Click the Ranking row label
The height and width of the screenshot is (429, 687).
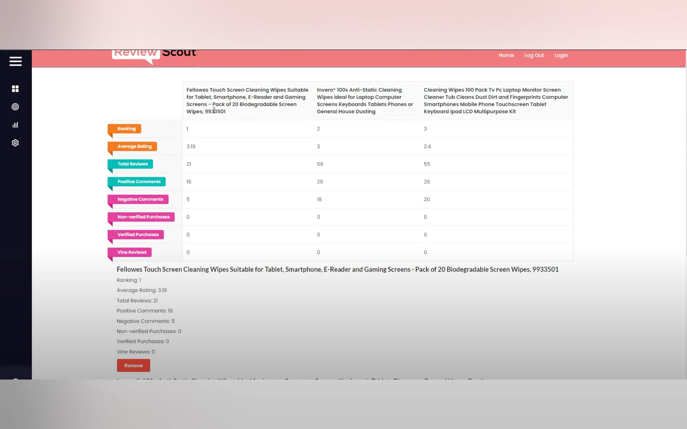[126, 129]
